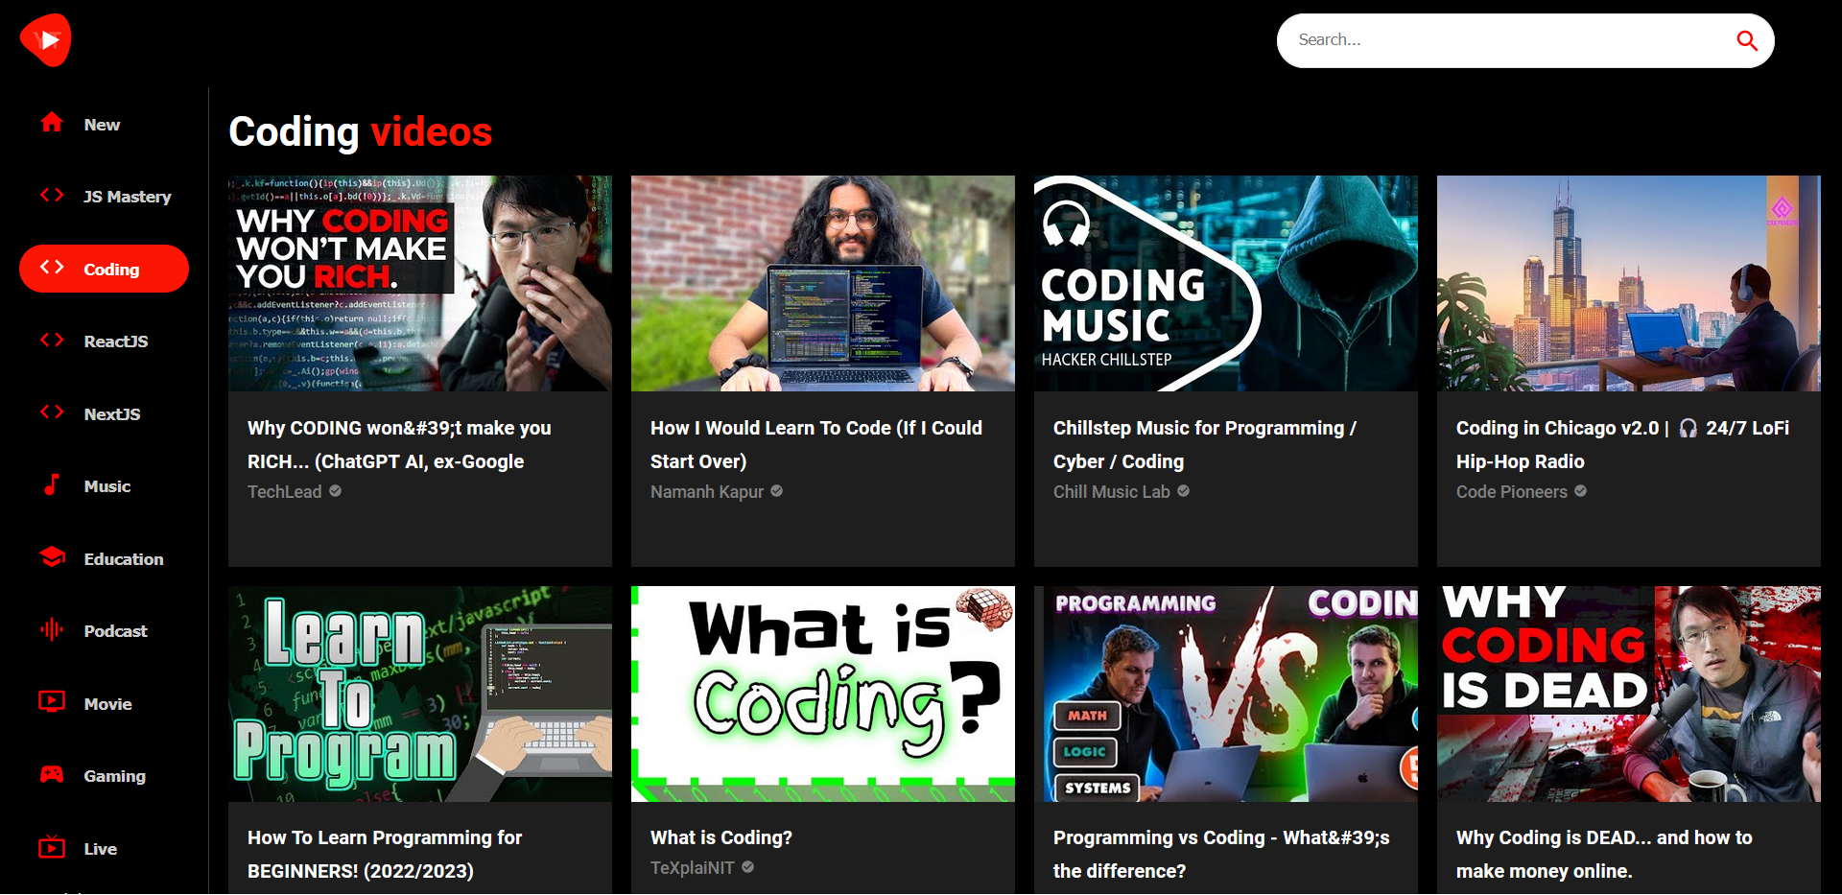This screenshot has height=895, width=1842.
Task: Select the JS Mastery sidebar entry
Action: coord(130,196)
